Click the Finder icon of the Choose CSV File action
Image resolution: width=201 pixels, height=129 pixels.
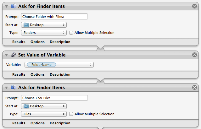tap(14, 88)
